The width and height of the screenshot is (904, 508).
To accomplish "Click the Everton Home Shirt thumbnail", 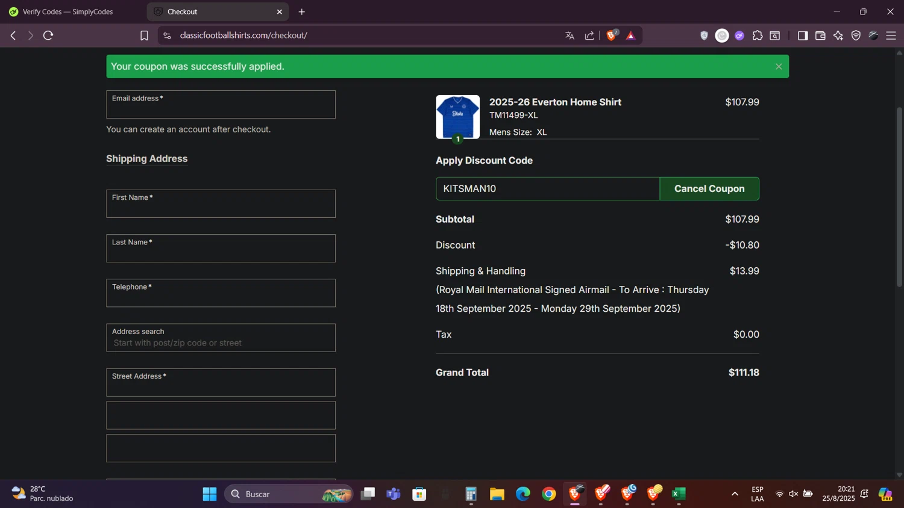I will (x=457, y=117).
